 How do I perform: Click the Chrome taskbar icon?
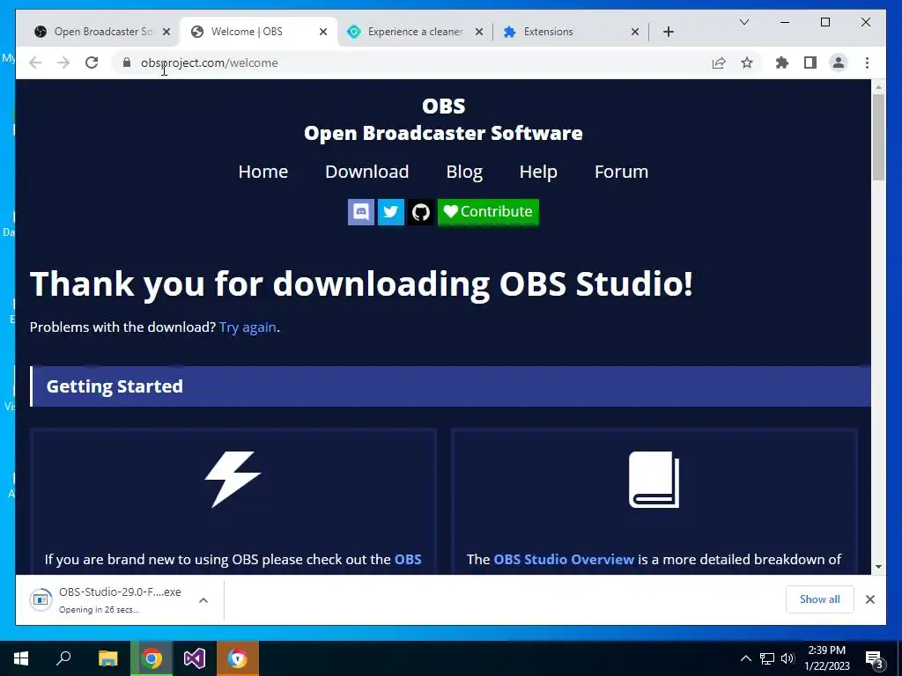(x=152, y=658)
